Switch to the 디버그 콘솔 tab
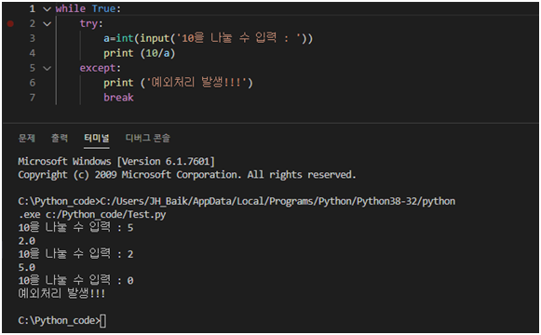The image size is (541, 335). pos(148,139)
